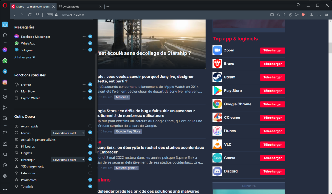Uncheck Facebook Messenger in sidebar setup
The image size is (332, 194).
(90, 37)
